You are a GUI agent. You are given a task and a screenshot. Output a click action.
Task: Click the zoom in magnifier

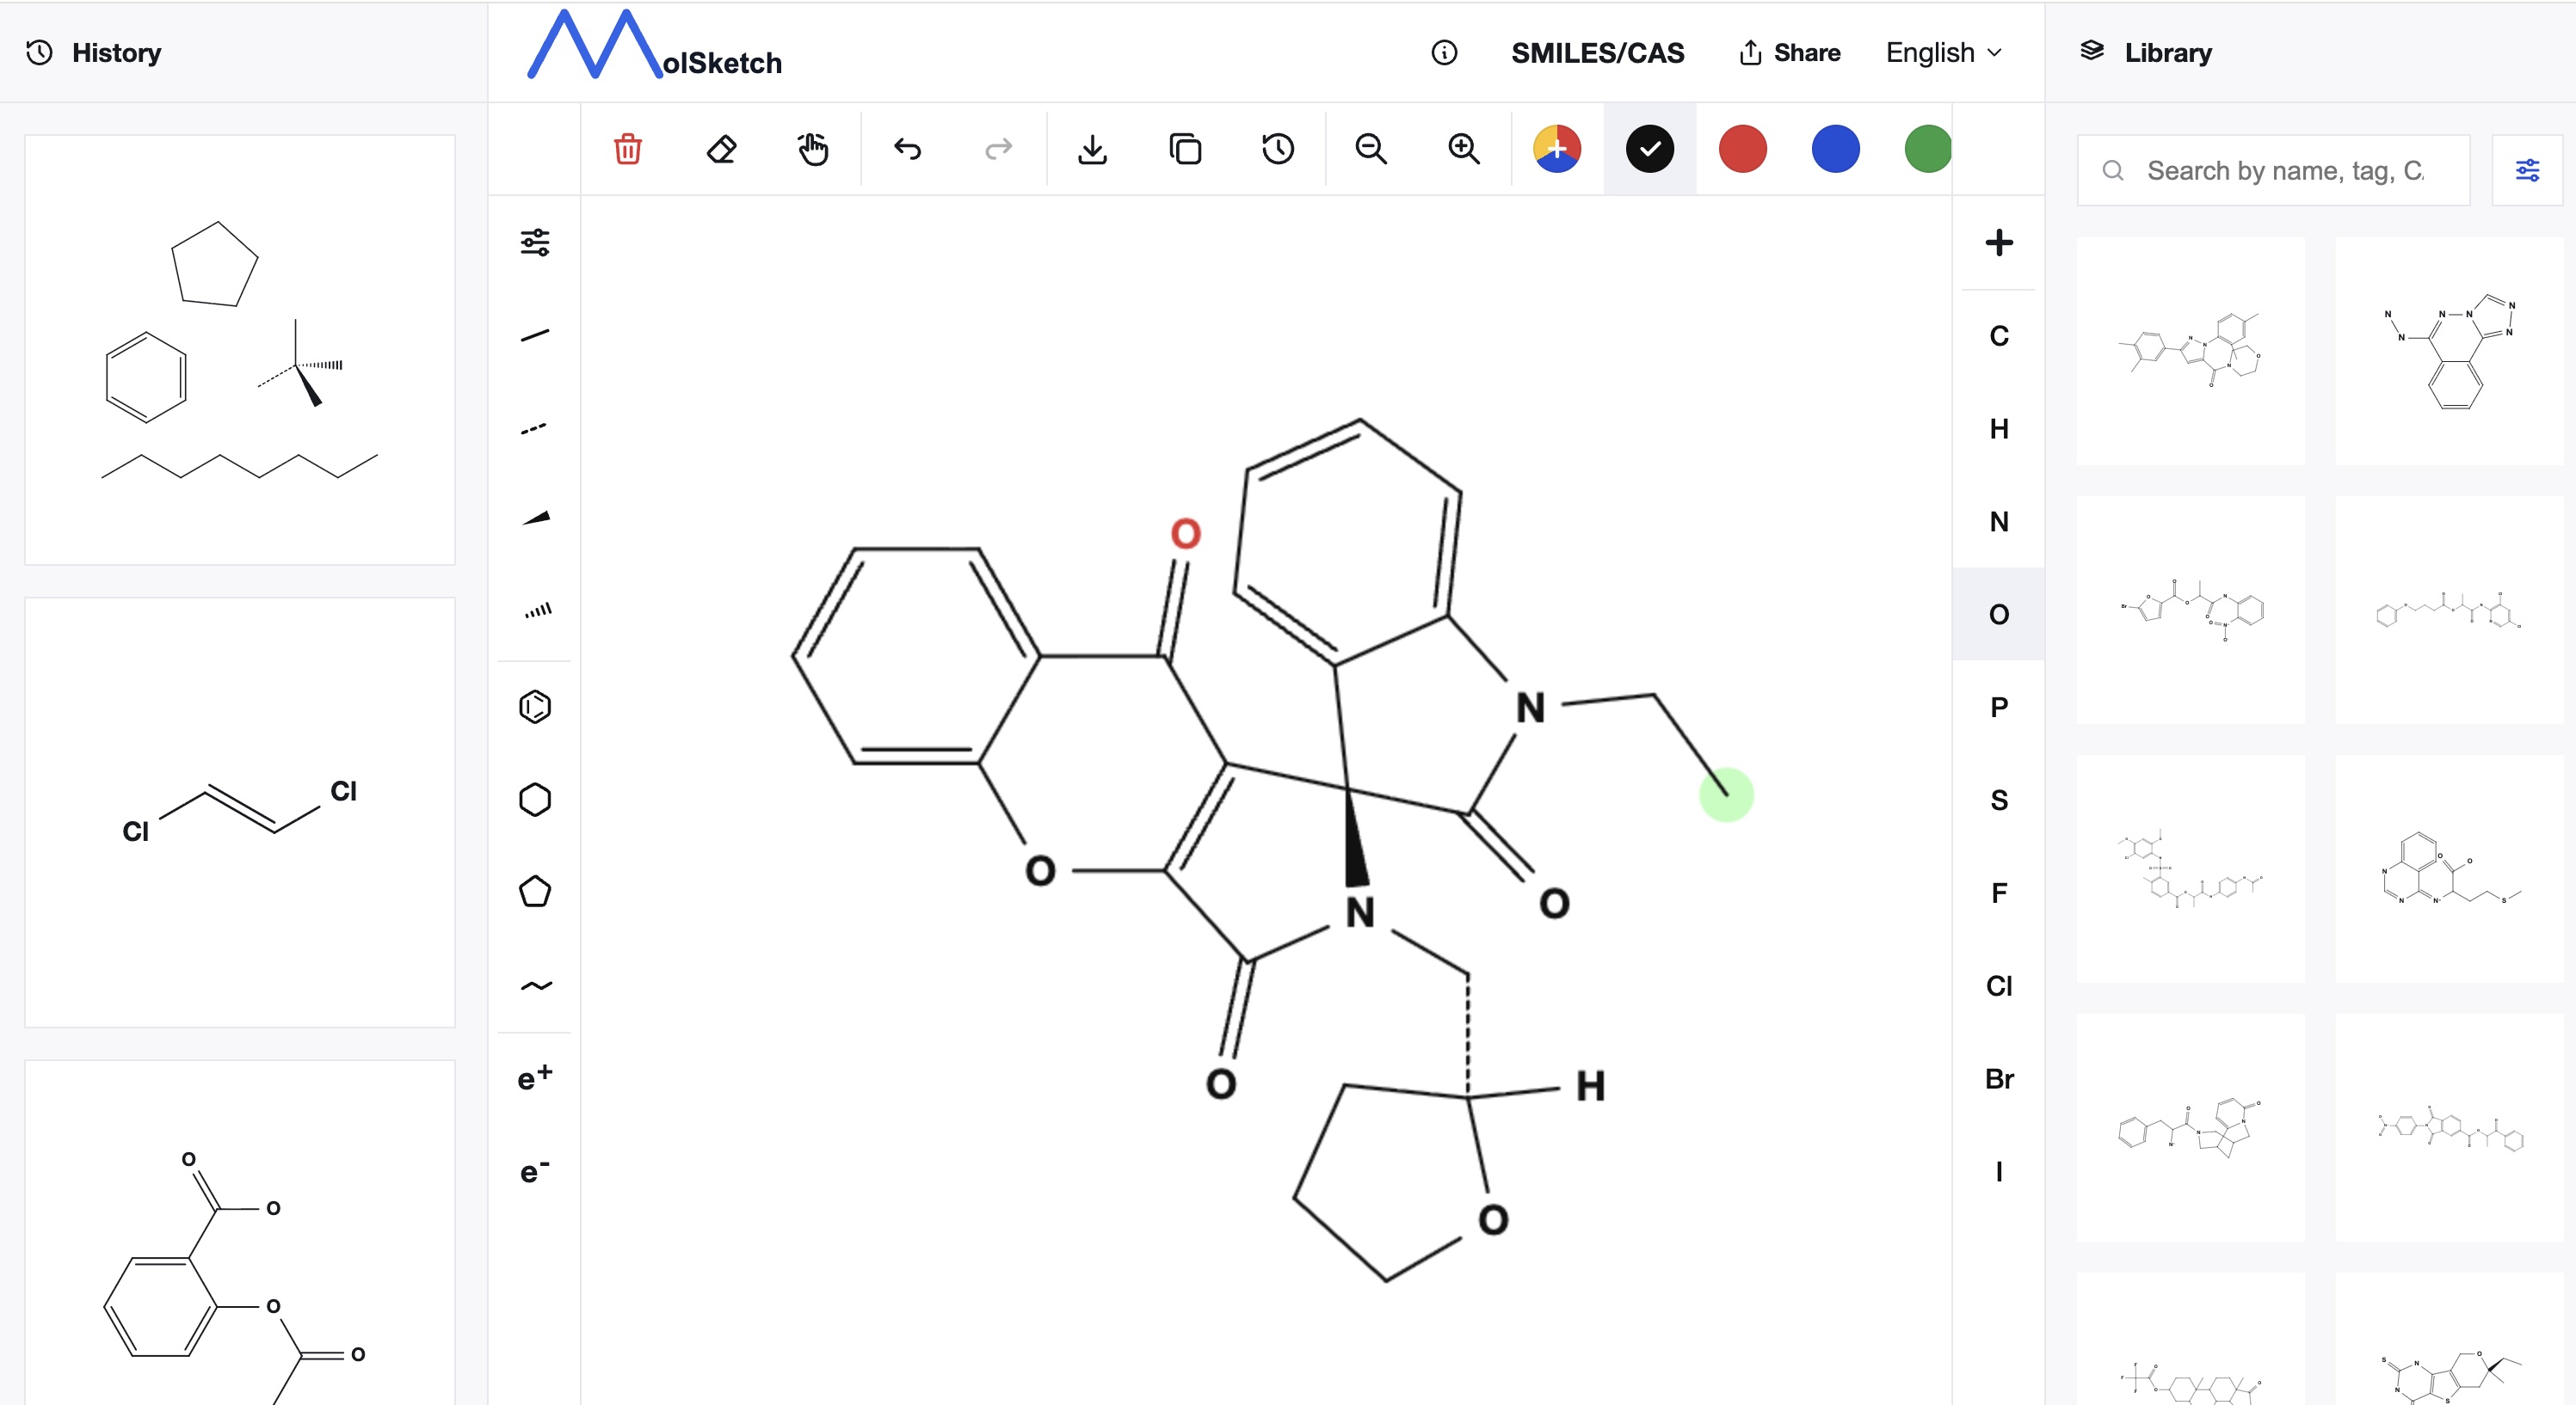tap(1464, 149)
